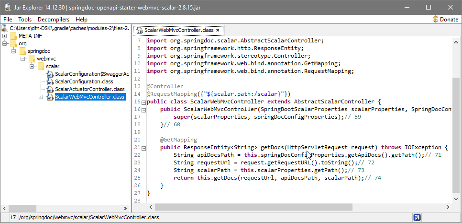Select the ScalarWebMvcController.class tab
The height and width of the screenshot is (223, 462).
click(178, 30)
